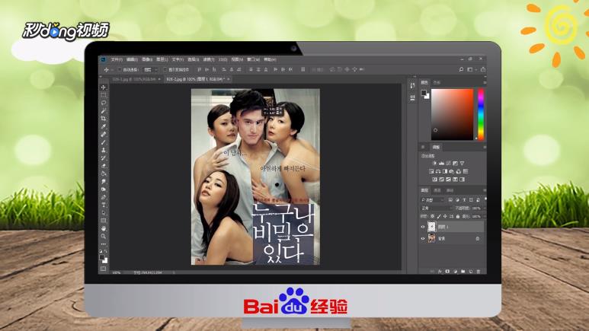The image size is (589, 331).
Task: Toggle Show Transform Controls checkbox
Action: pos(165,69)
